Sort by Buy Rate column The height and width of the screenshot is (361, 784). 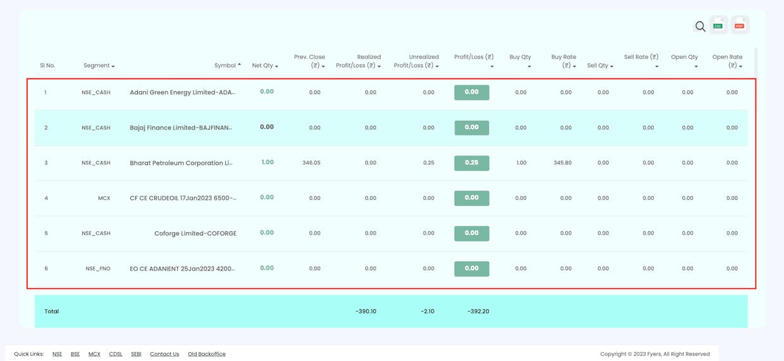[564, 61]
